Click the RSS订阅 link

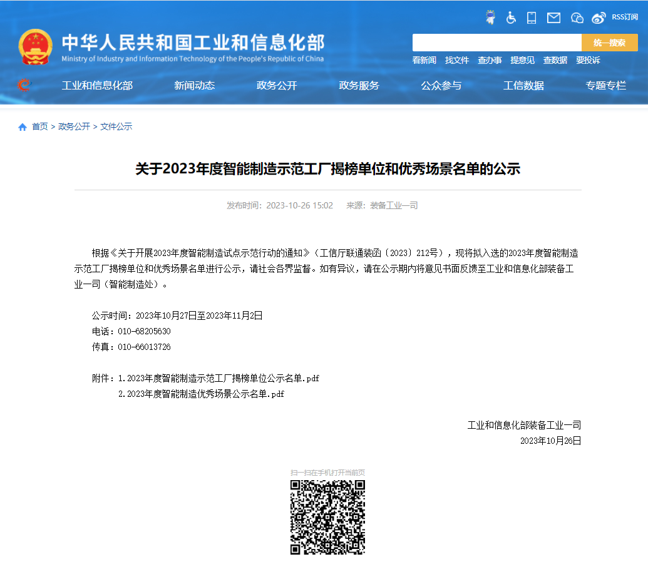[624, 18]
